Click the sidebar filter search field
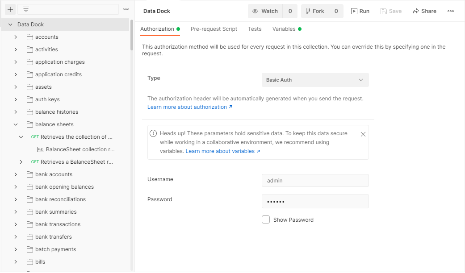The height and width of the screenshot is (273, 465). 68,9
